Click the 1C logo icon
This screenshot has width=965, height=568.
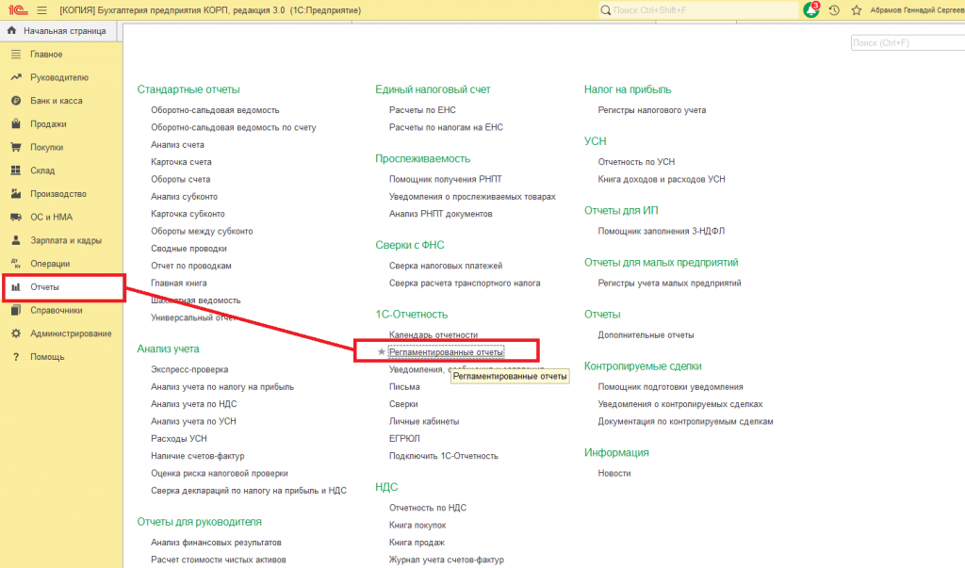(18, 10)
